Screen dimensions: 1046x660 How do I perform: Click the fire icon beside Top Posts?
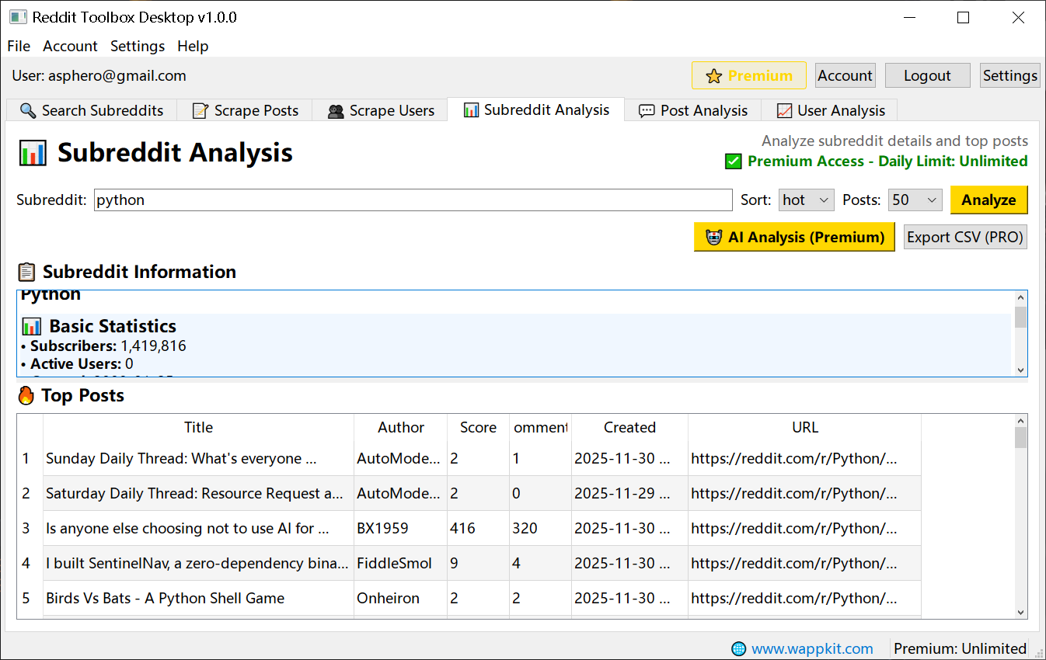(x=26, y=395)
